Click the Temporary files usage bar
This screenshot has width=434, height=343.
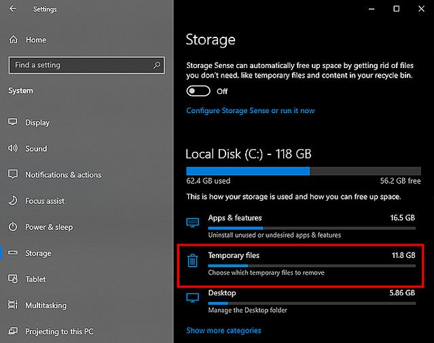point(312,265)
